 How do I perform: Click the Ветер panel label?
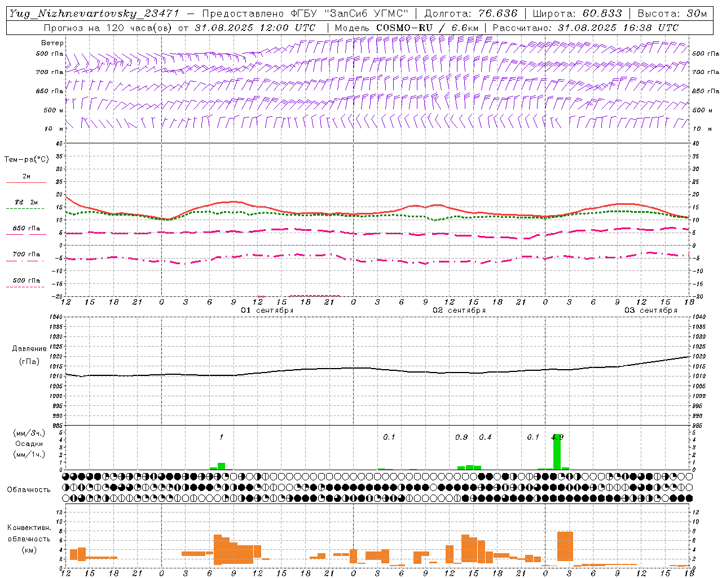(x=52, y=43)
